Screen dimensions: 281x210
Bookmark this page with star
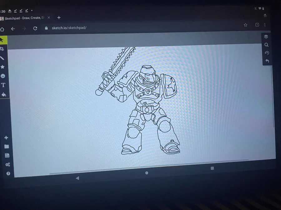click(245, 25)
